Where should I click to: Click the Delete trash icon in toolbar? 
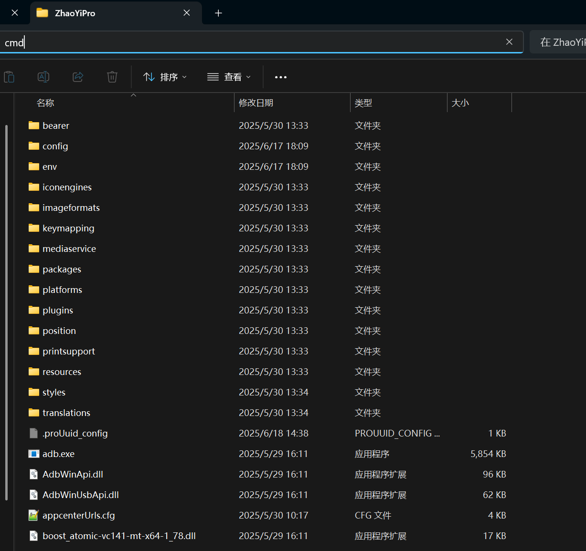click(112, 77)
